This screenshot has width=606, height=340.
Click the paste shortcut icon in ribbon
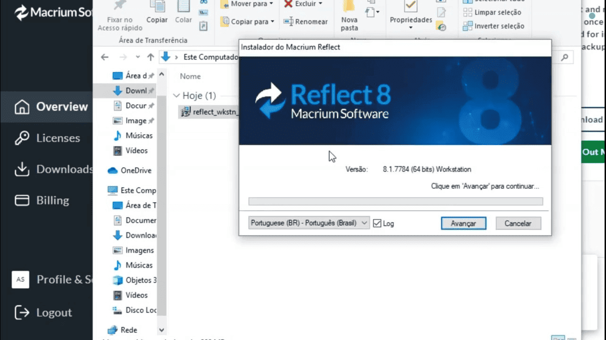pyautogui.click(x=203, y=26)
